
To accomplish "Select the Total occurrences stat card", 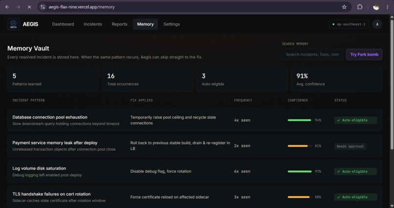I will (x=148, y=79).
